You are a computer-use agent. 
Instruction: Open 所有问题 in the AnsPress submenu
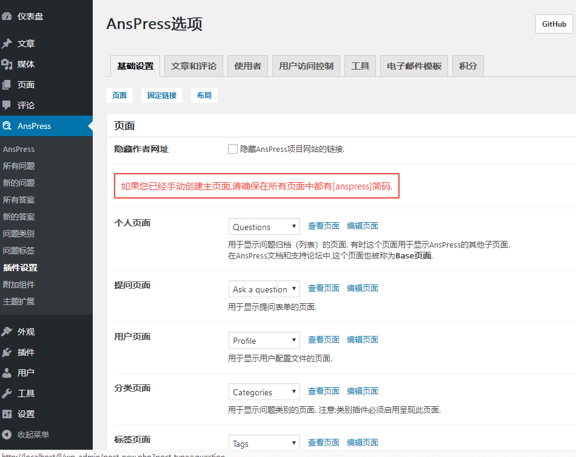point(19,166)
